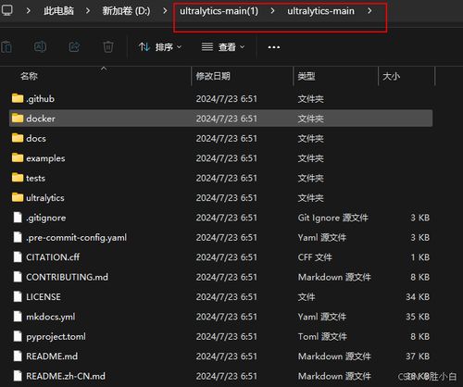Click the README.md file icon
Screen dimensions: 463x387
[18, 356]
